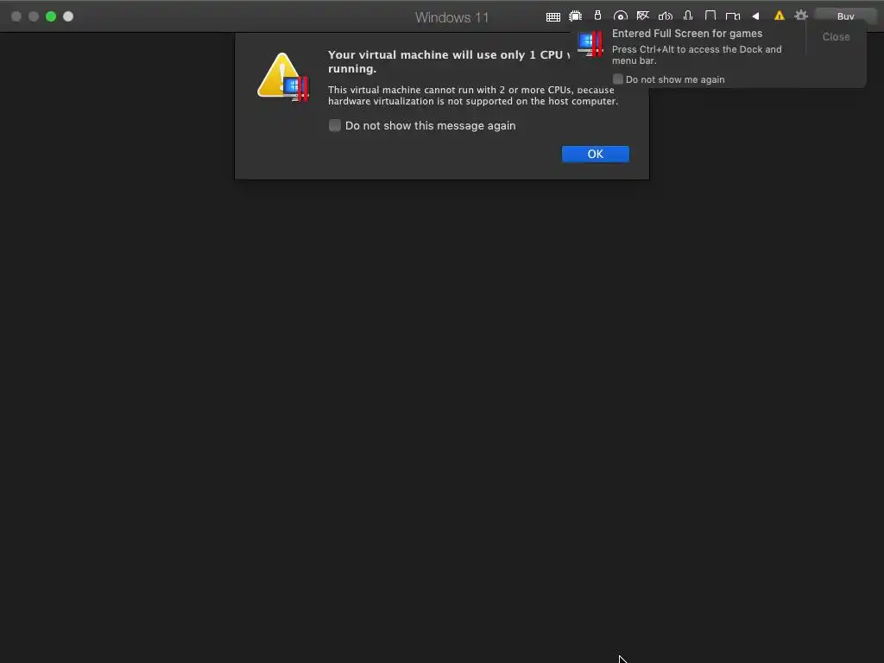This screenshot has width=884, height=663.
Task: Click the CPU chip status icon
Action: pyautogui.click(x=575, y=16)
